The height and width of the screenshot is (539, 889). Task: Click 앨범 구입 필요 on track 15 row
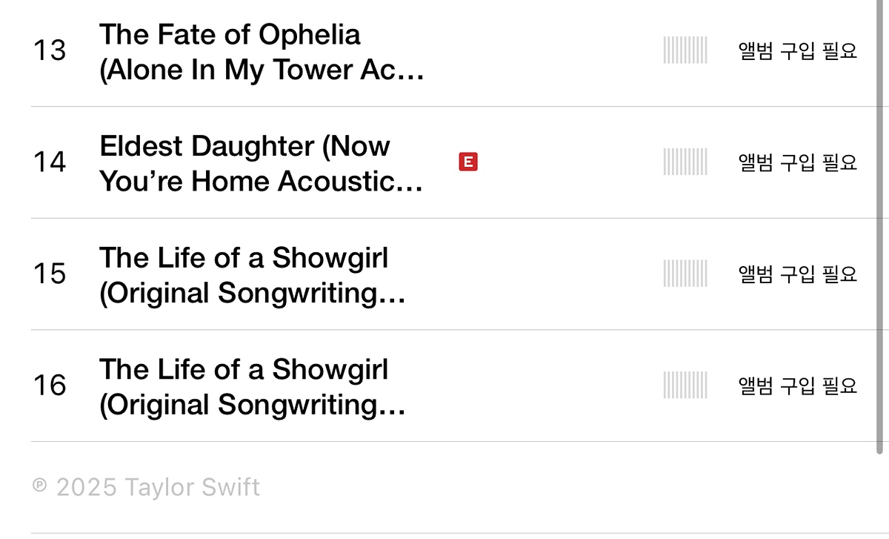tap(798, 274)
